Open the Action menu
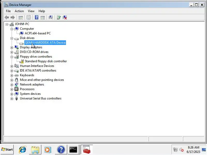This screenshot has height=155, width=207. 19,11
